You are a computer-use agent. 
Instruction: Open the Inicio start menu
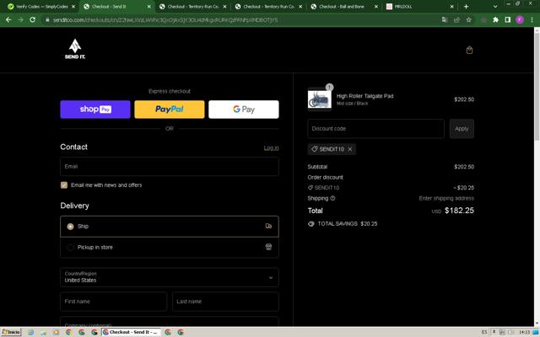[11, 332]
